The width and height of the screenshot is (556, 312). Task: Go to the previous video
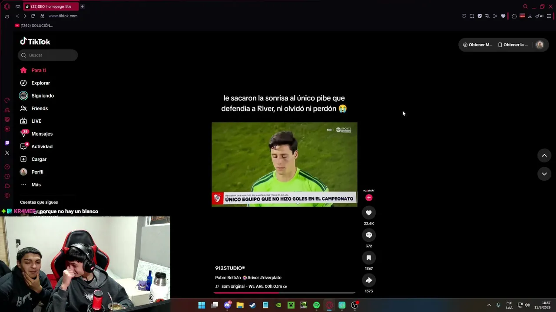[x=544, y=156]
